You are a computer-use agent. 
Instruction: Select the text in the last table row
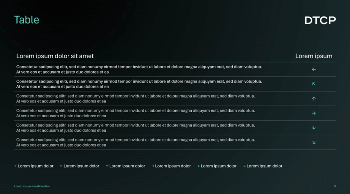pyautogui.click(x=135, y=143)
